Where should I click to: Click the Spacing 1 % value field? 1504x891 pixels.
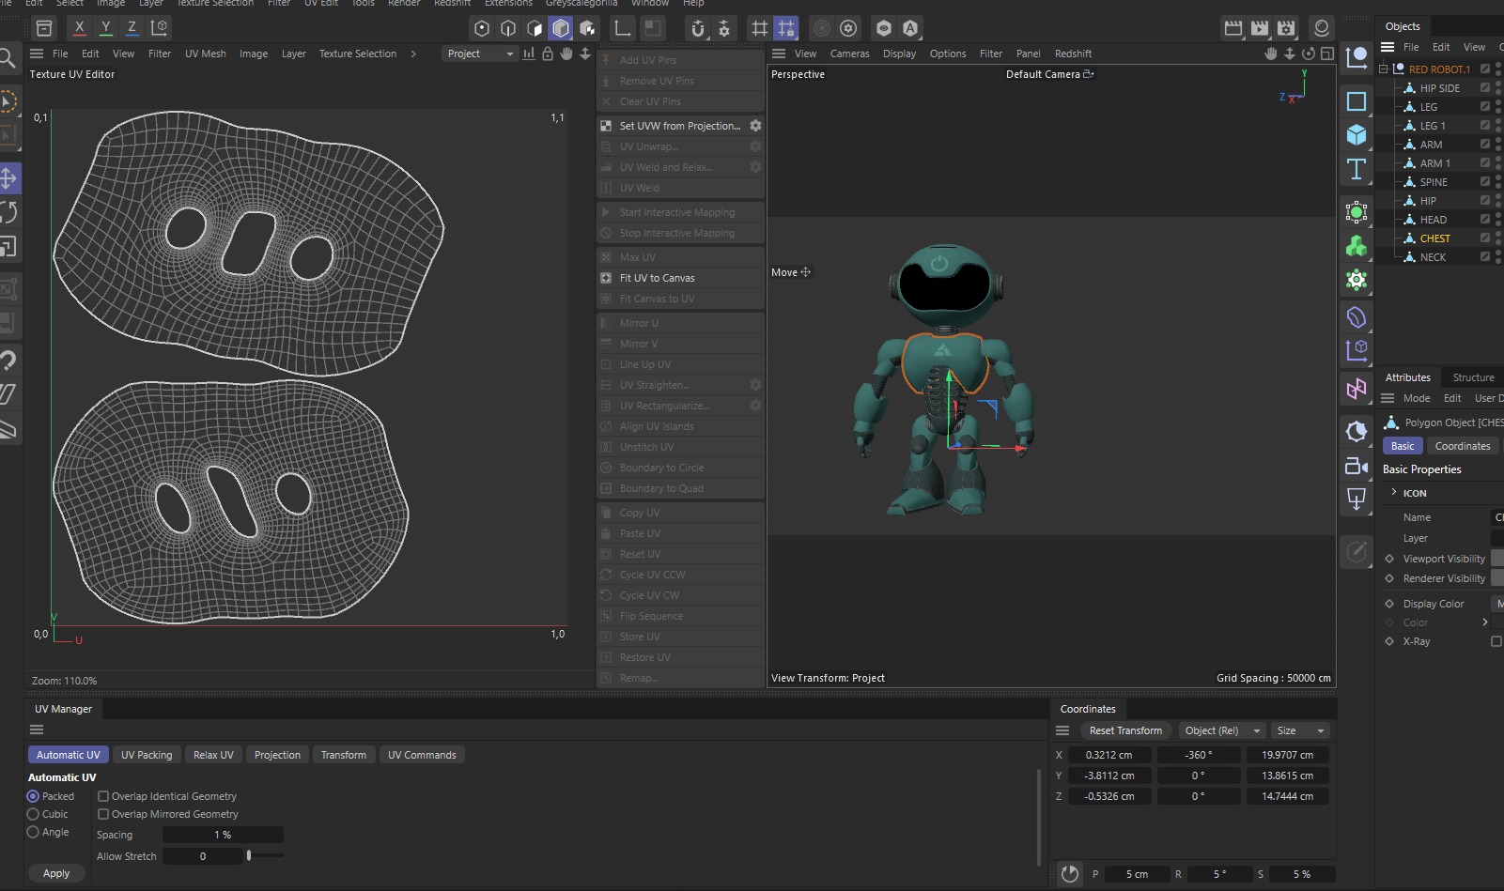(x=223, y=835)
